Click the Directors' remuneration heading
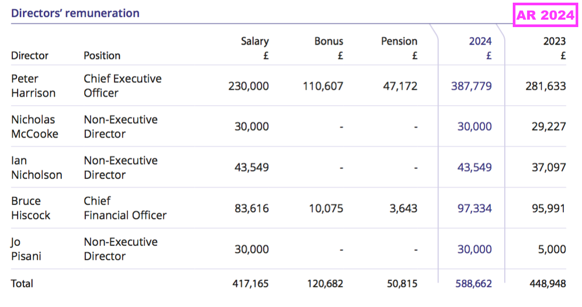Screen dimensions: 582x307 pos(75,13)
